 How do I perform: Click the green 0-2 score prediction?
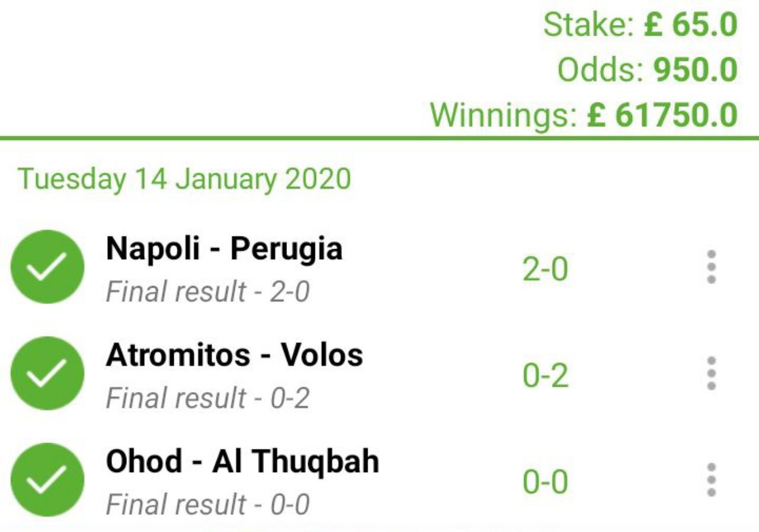pos(545,376)
